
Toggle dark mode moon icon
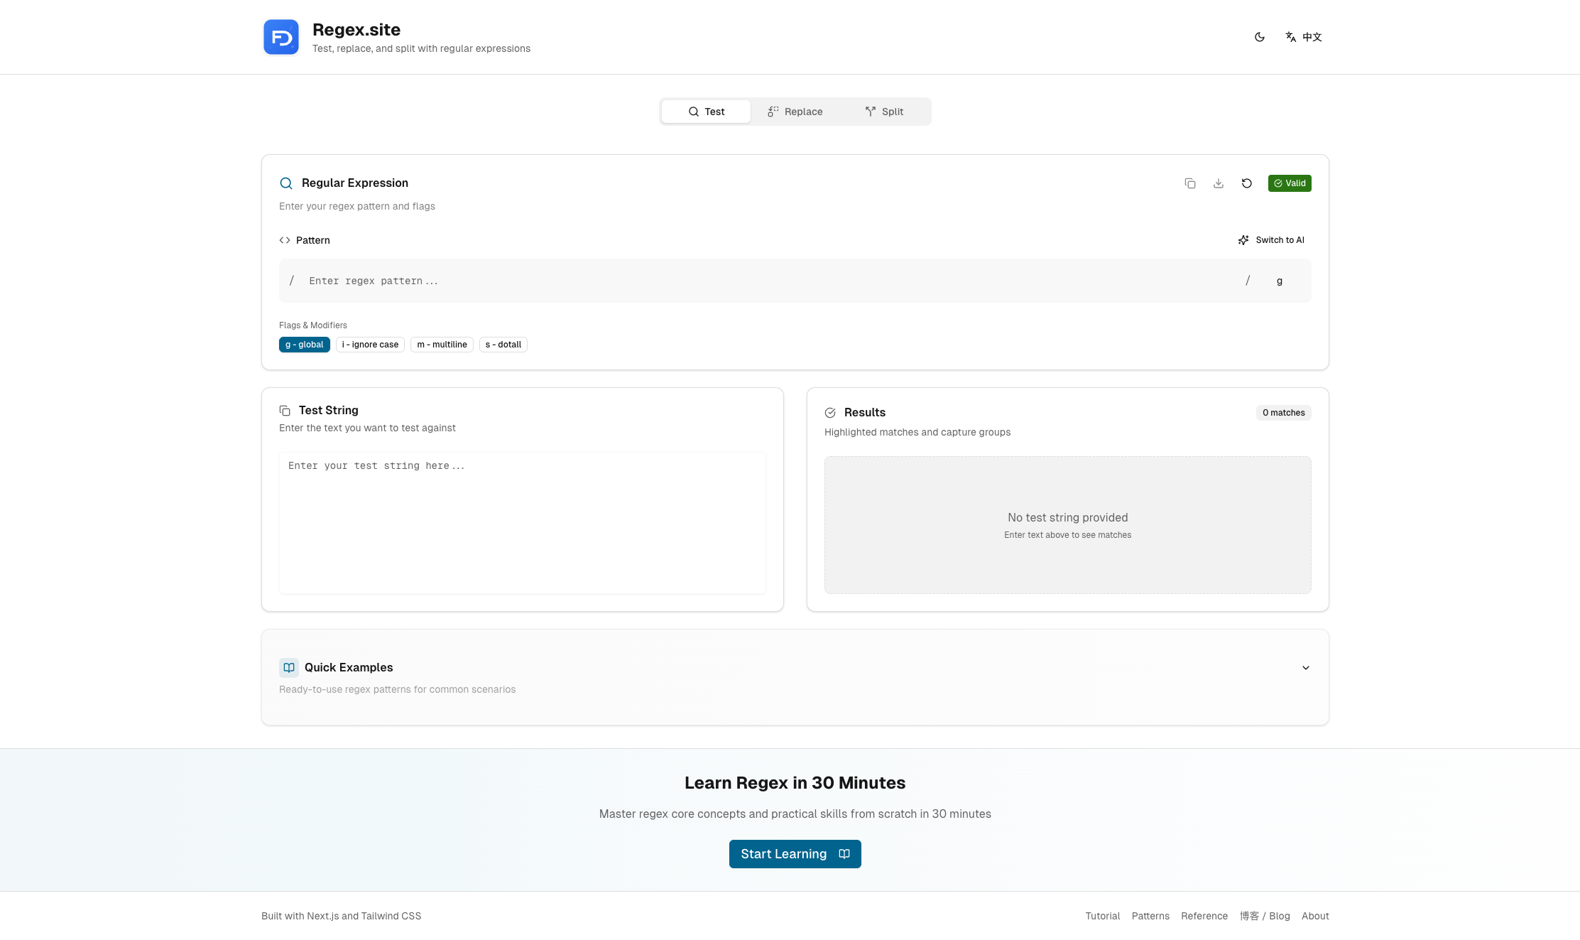tap(1260, 37)
